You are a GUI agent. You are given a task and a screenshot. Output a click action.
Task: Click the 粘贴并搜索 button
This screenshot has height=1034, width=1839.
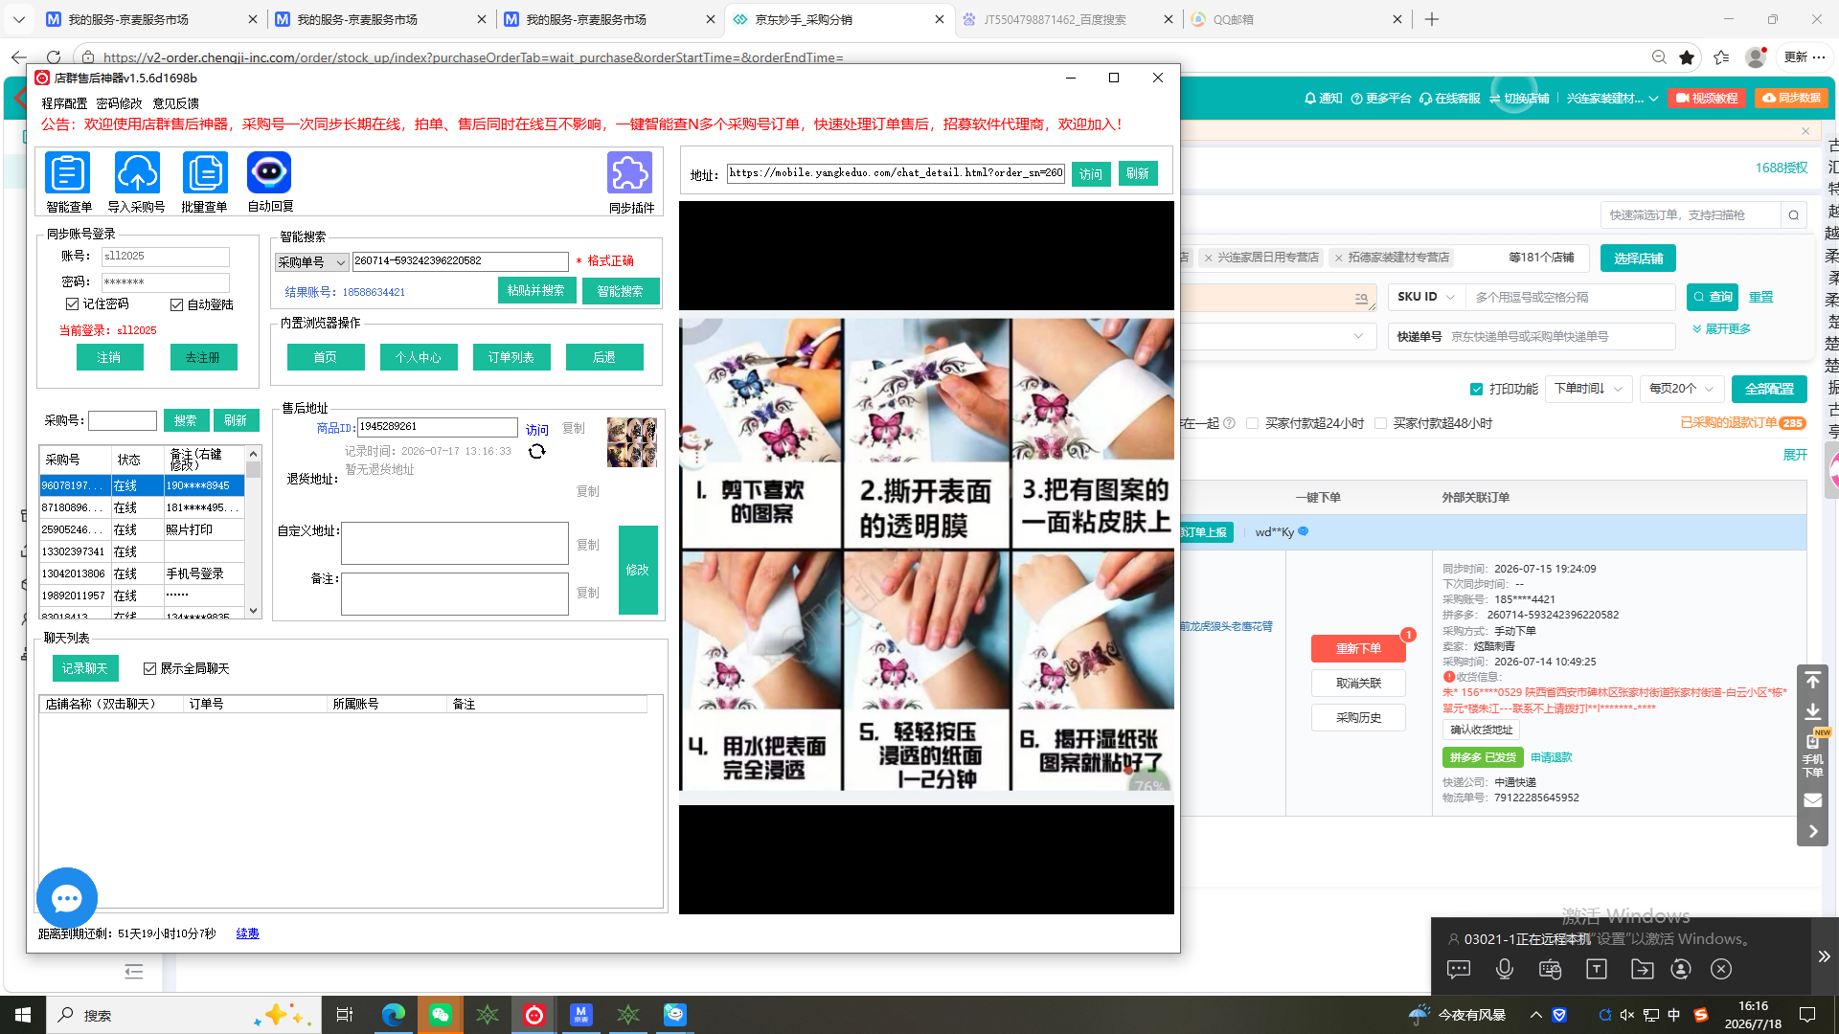tap(536, 291)
